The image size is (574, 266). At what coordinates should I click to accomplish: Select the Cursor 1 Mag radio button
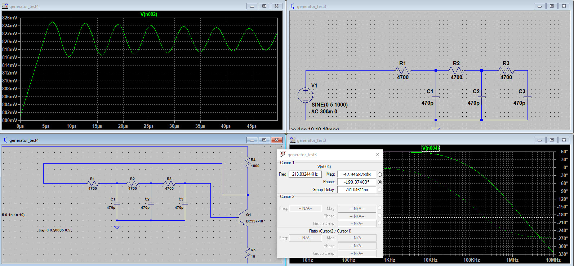[380, 174]
